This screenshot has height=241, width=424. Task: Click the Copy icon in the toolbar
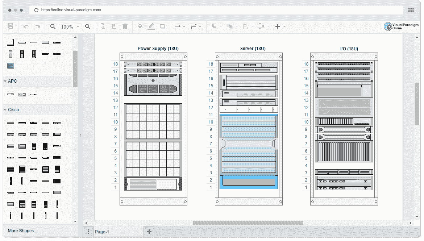pyautogui.click(x=103, y=26)
